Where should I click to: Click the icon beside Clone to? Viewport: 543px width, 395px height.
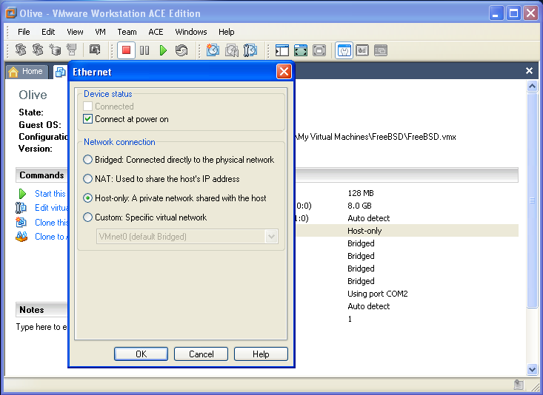(21, 237)
